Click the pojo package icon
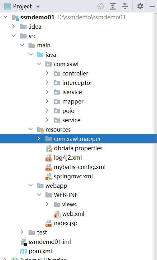 pos(57,111)
